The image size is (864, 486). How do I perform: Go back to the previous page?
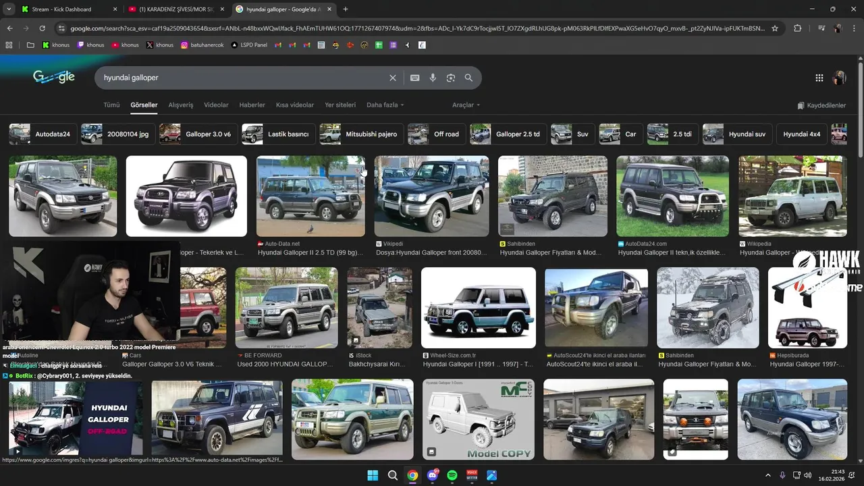pyautogui.click(x=9, y=28)
